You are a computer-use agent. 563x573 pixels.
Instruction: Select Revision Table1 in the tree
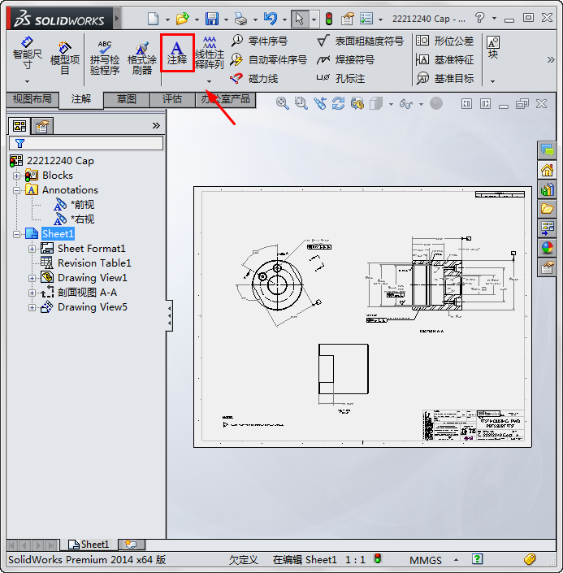(x=94, y=263)
